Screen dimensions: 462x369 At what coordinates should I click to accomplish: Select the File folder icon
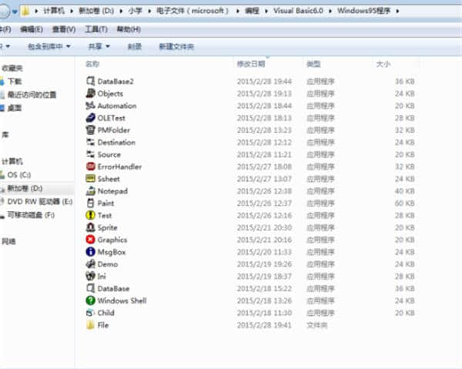tap(91, 325)
